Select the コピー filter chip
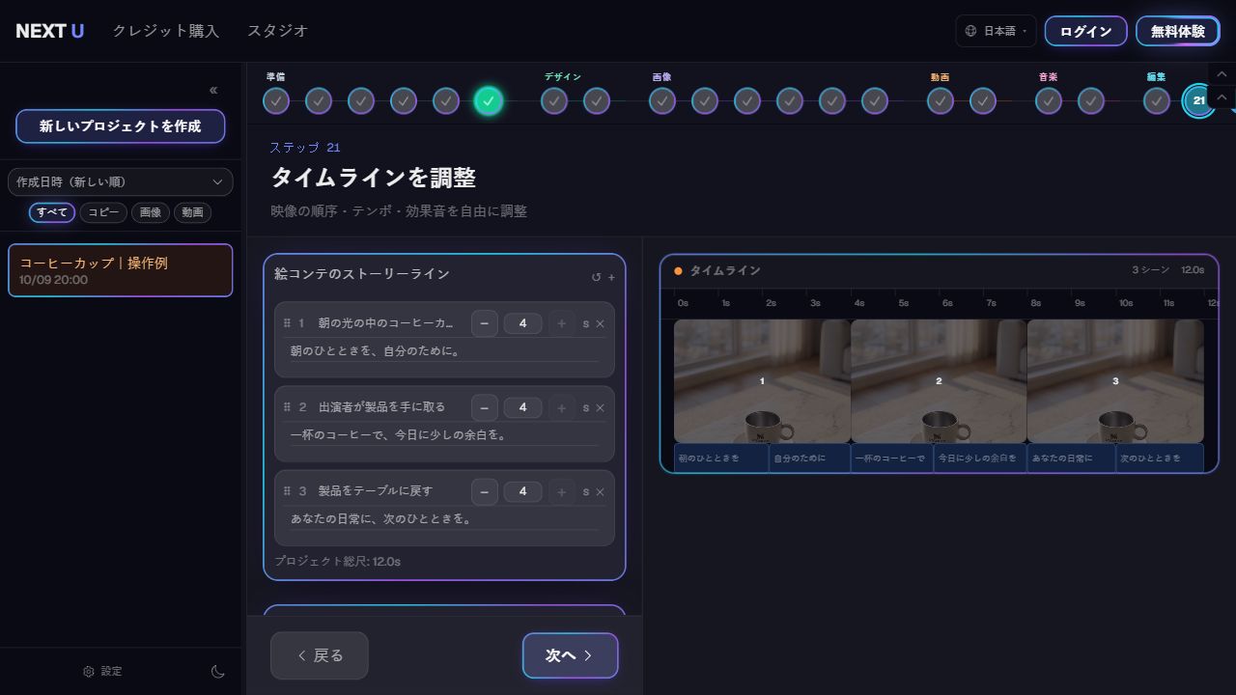Screen dimensions: 1236x695 pos(103,212)
